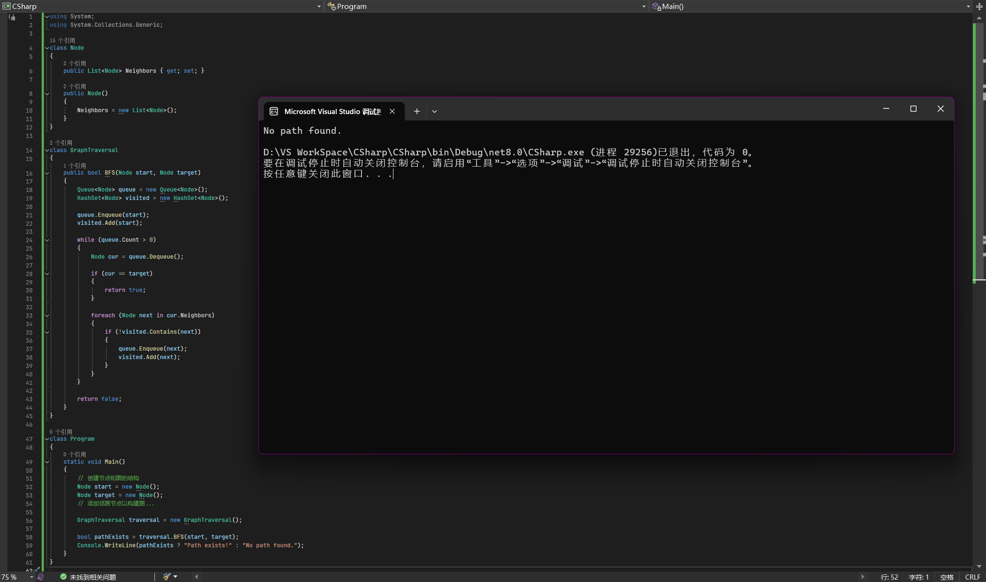Click the '2 个引用' link above Node() constructor

coord(75,86)
